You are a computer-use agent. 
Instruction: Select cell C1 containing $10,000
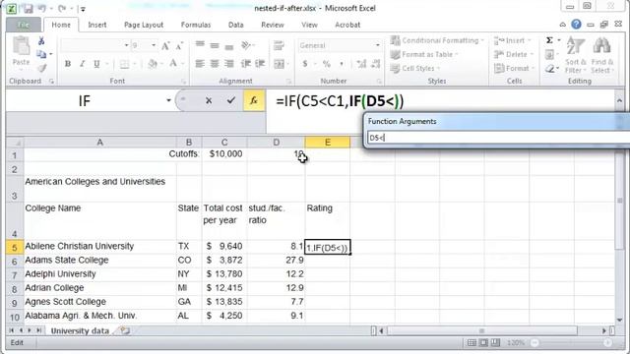click(x=224, y=154)
